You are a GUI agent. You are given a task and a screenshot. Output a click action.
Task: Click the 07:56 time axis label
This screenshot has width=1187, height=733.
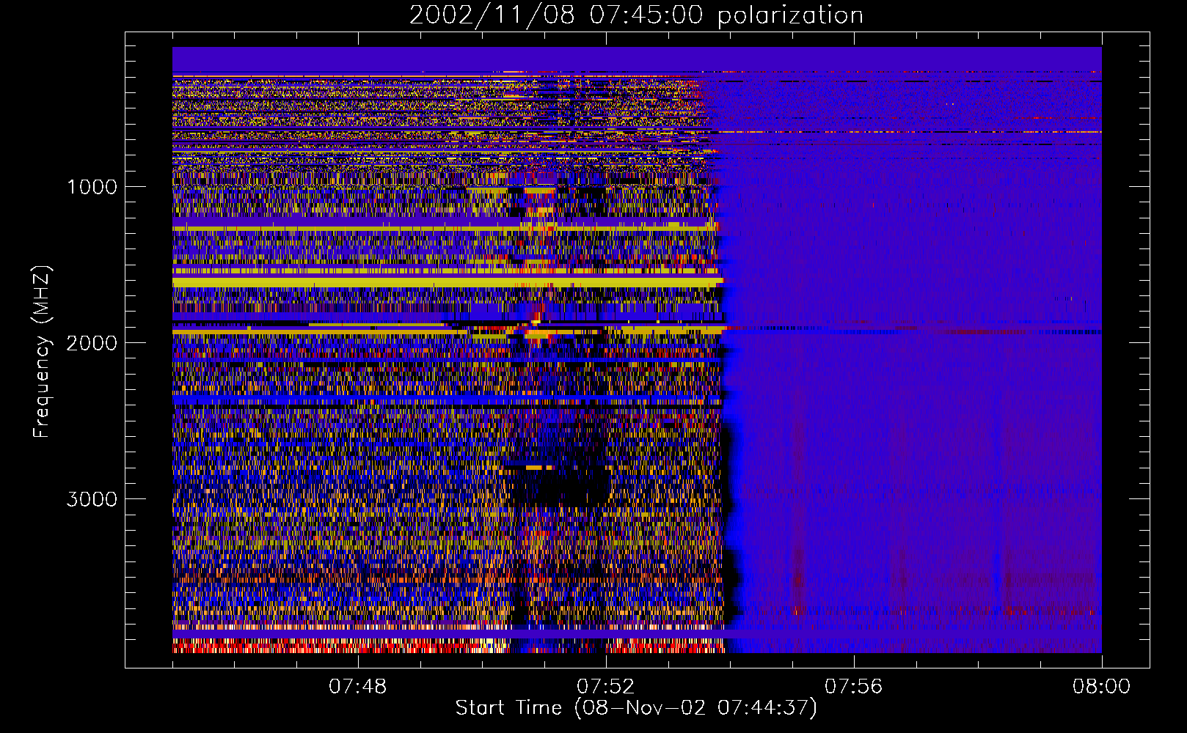854,687
